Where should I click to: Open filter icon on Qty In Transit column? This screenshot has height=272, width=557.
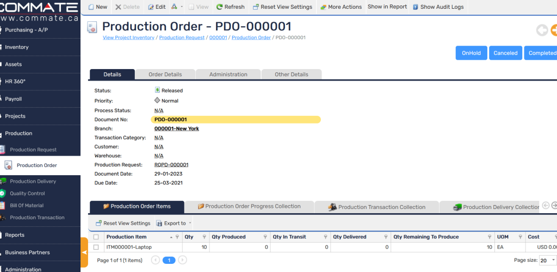pos(325,237)
